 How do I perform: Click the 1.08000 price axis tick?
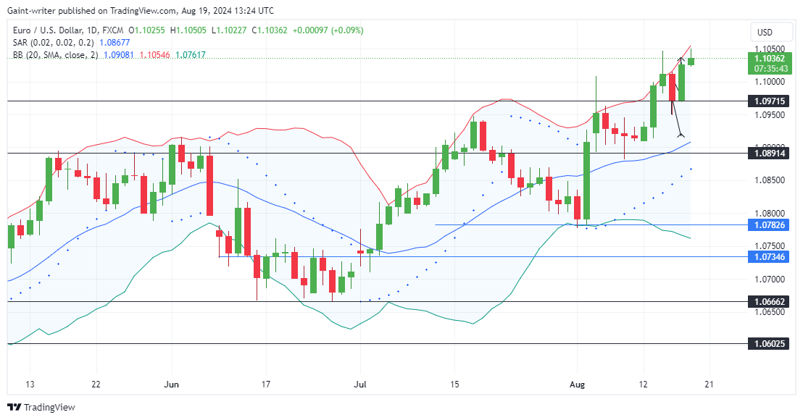pyautogui.click(x=770, y=214)
